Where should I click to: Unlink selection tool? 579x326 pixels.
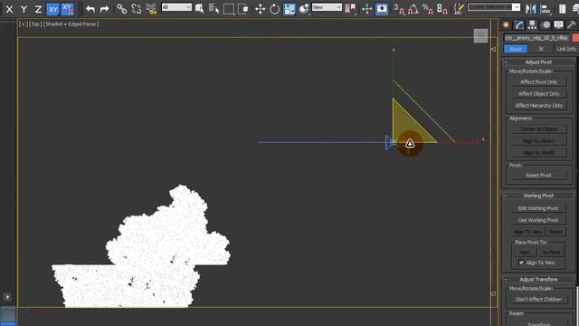(x=137, y=9)
